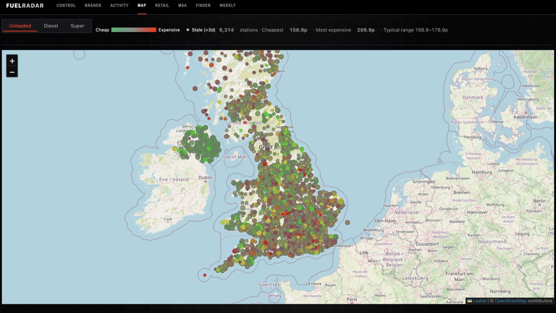Viewport: 556px width, 313px height.
Task: Click the Leipzig map label
Action: coord(522,234)
